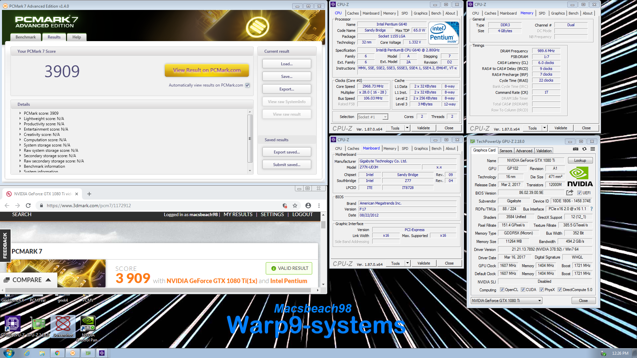Click the LOGOUT link on 3dmark page

(302, 214)
